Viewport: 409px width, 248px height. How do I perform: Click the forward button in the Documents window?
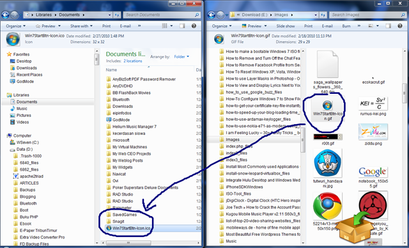pos(15,15)
